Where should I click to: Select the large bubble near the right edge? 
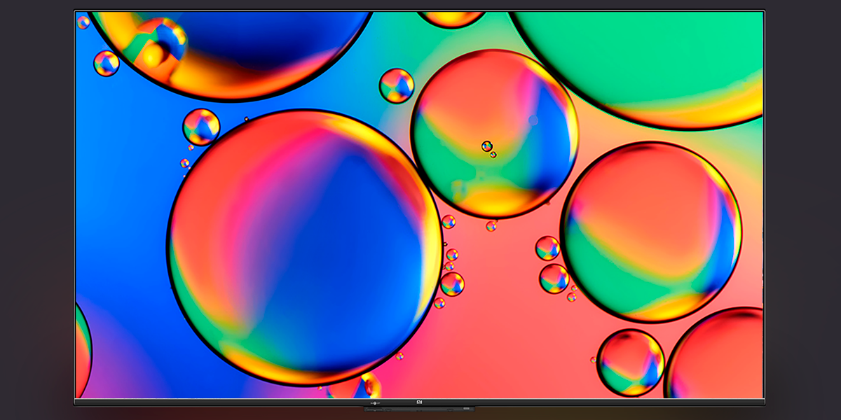click(651, 232)
